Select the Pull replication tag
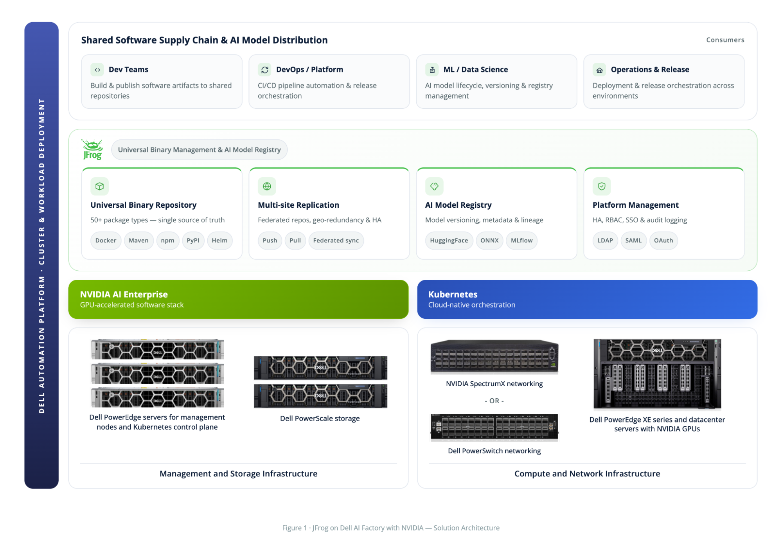782x550 pixels. click(295, 241)
